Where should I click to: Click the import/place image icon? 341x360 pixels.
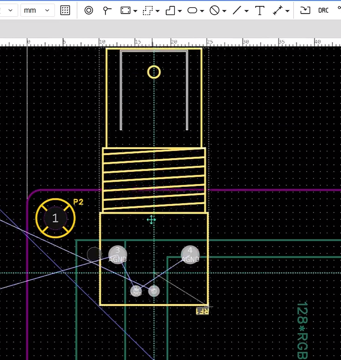click(x=306, y=10)
